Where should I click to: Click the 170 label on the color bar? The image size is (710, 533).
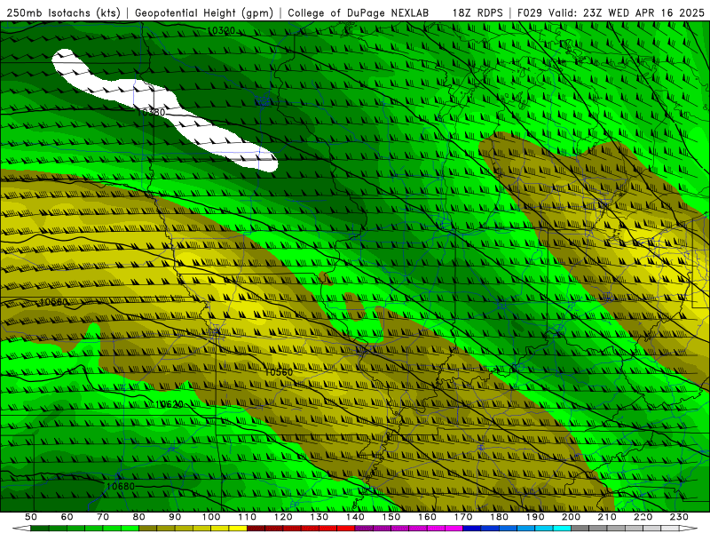(463, 517)
